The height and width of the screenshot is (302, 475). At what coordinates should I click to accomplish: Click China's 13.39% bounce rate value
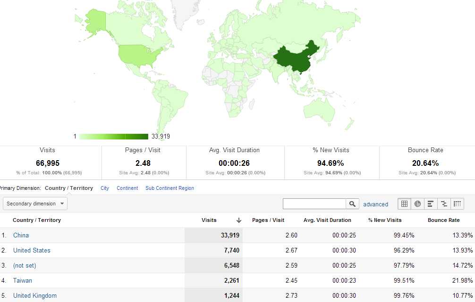463,235
